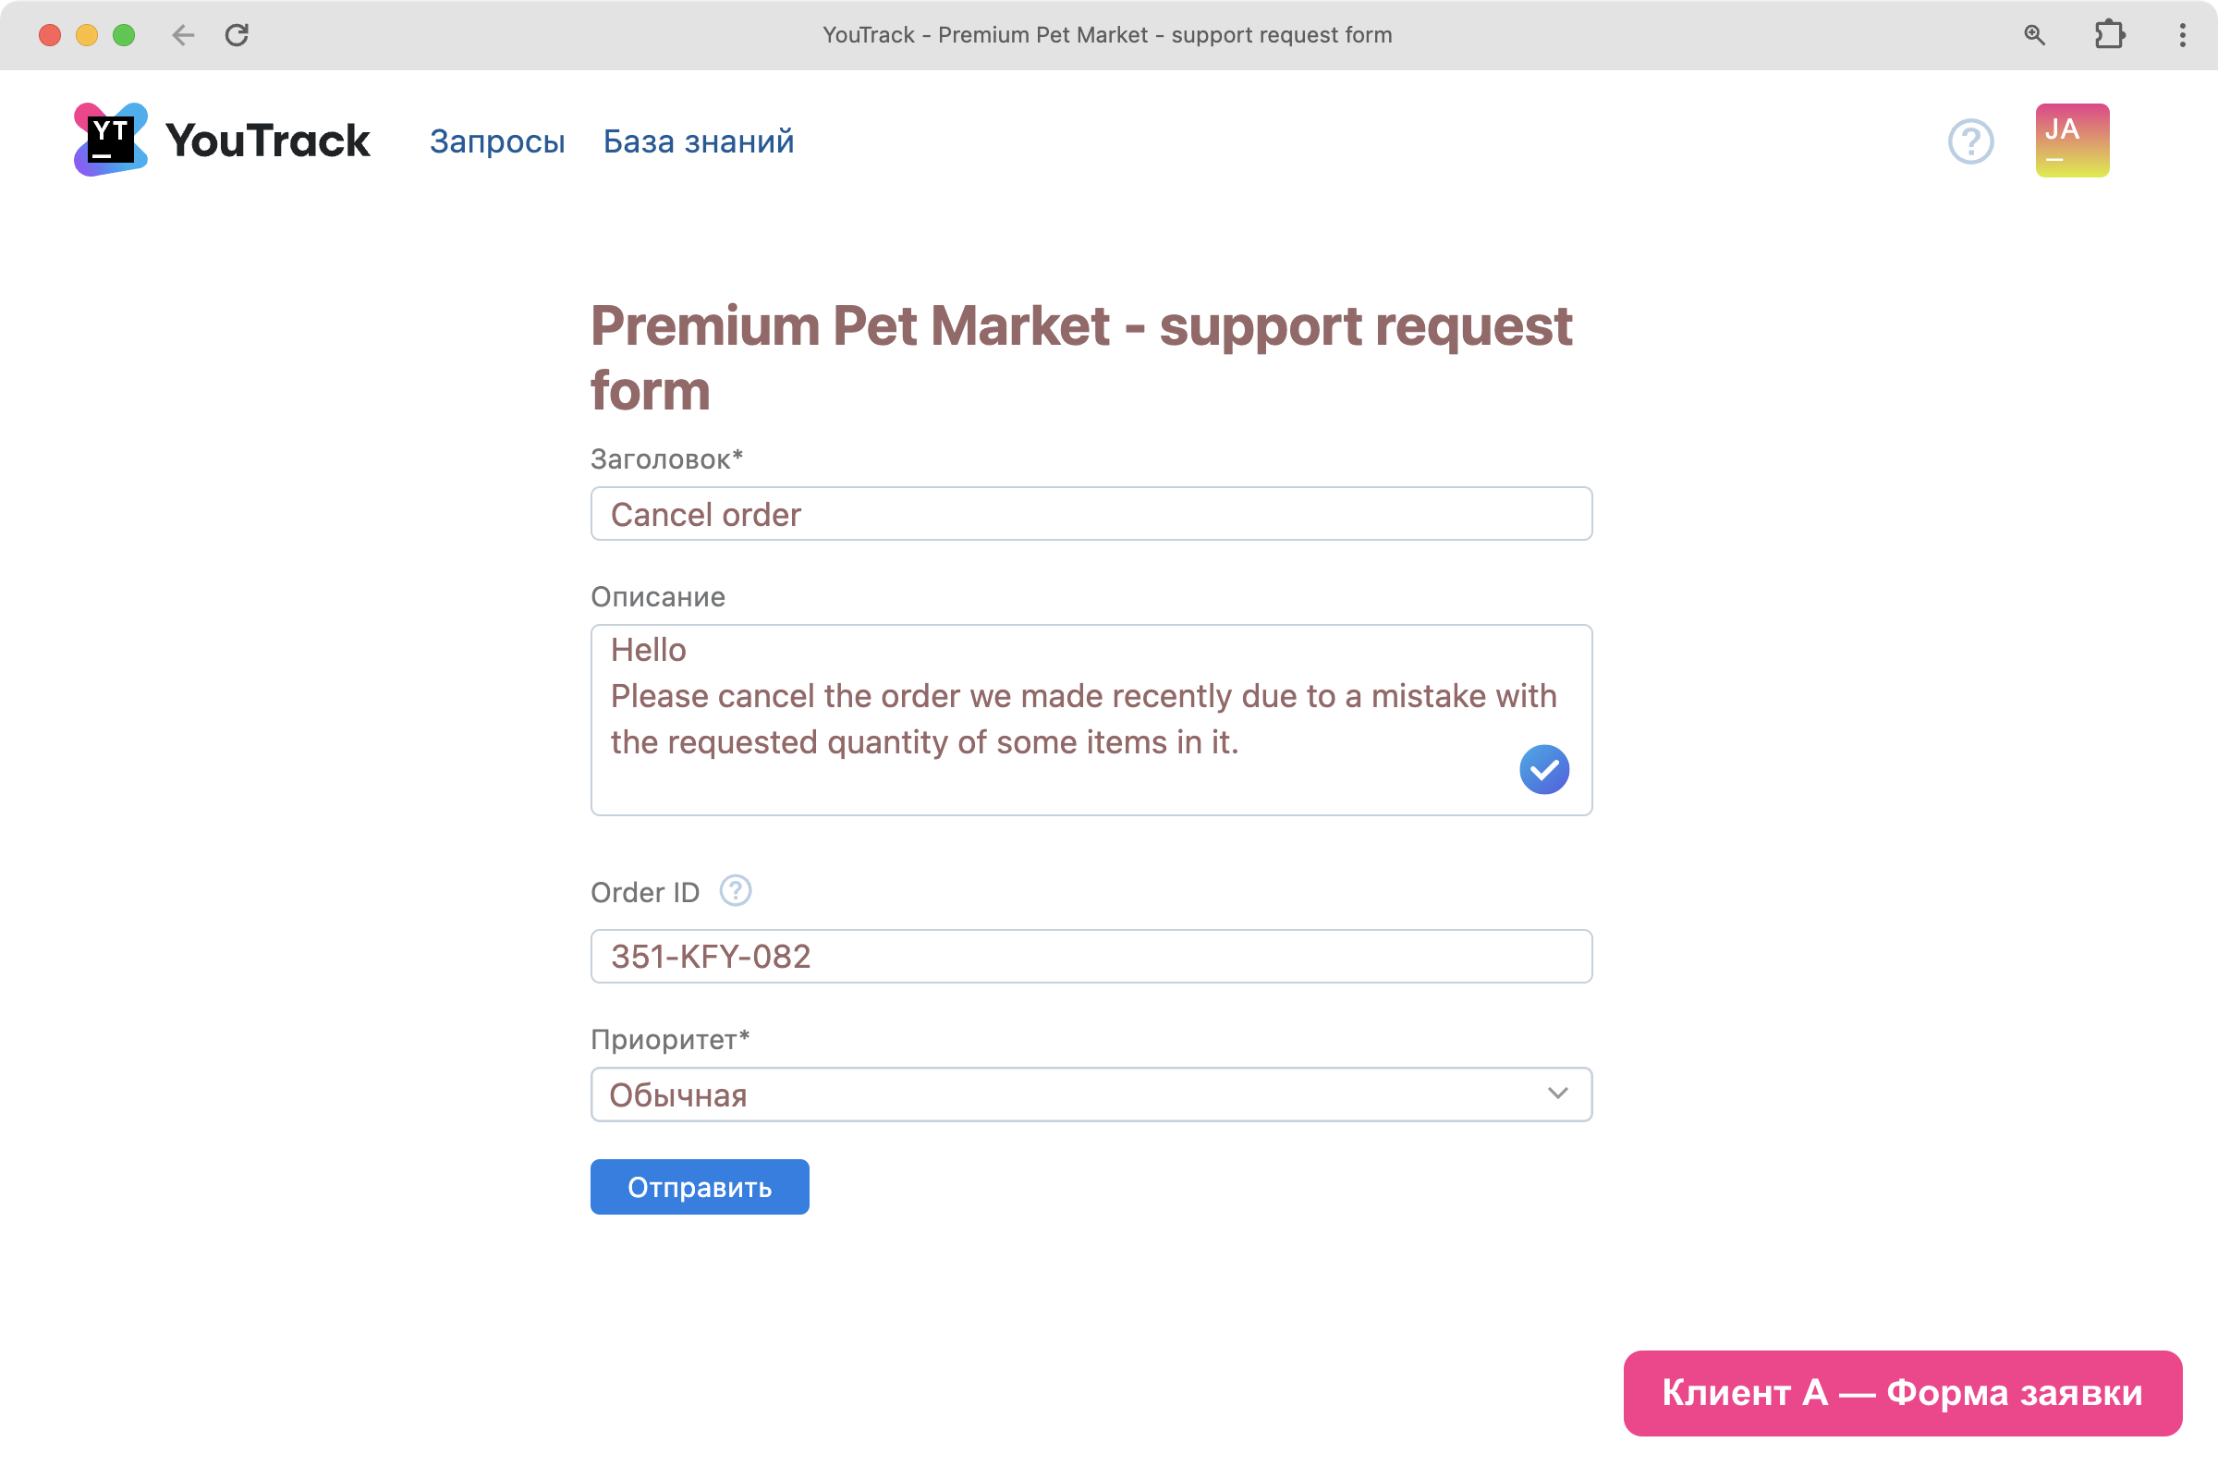Click the browser back arrow
The image size is (2218, 1479).
pyautogui.click(x=183, y=35)
